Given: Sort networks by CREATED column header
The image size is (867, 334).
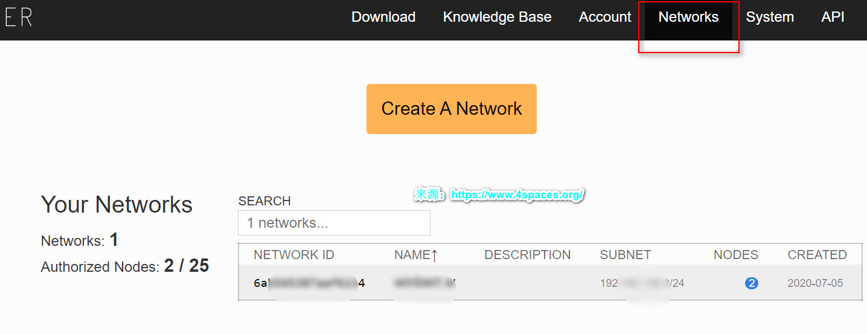Looking at the screenshot, I should click(817, 255).
